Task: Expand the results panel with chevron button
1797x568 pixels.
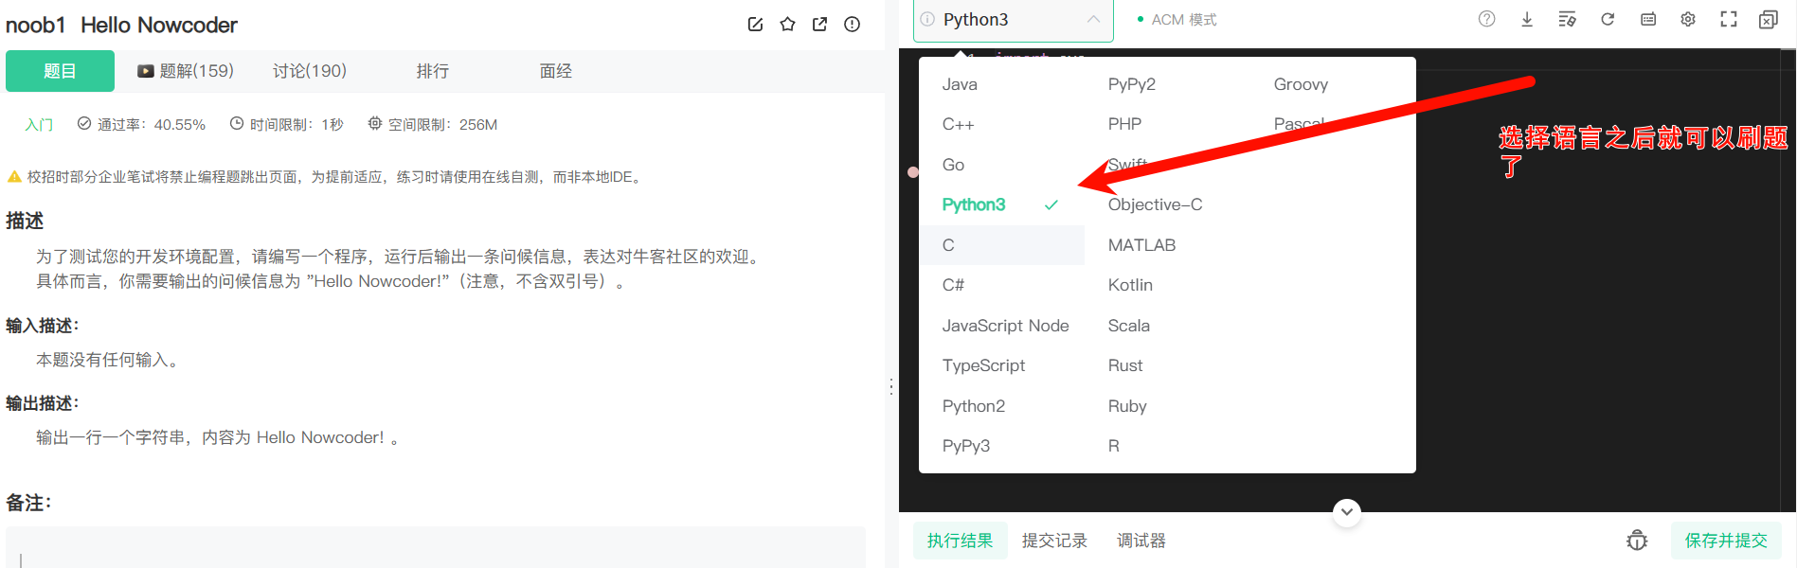Action: [1347, 513]
